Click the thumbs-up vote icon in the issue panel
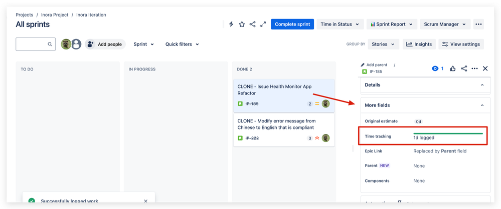This screenshot has height=209, width=501. 453,68
